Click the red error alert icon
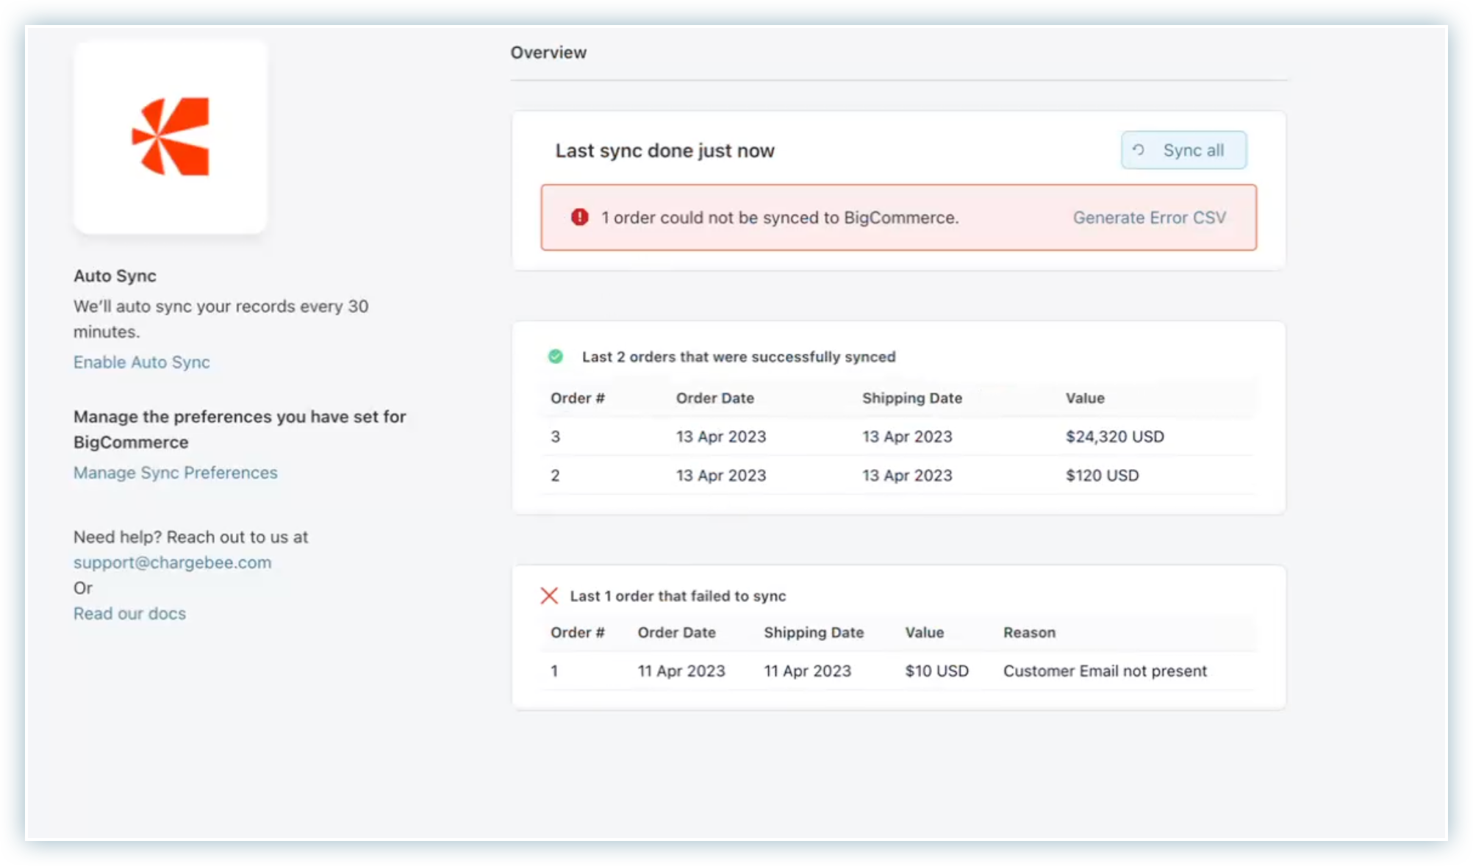This screenshot has width=1473, height=866. coord(580,218)
